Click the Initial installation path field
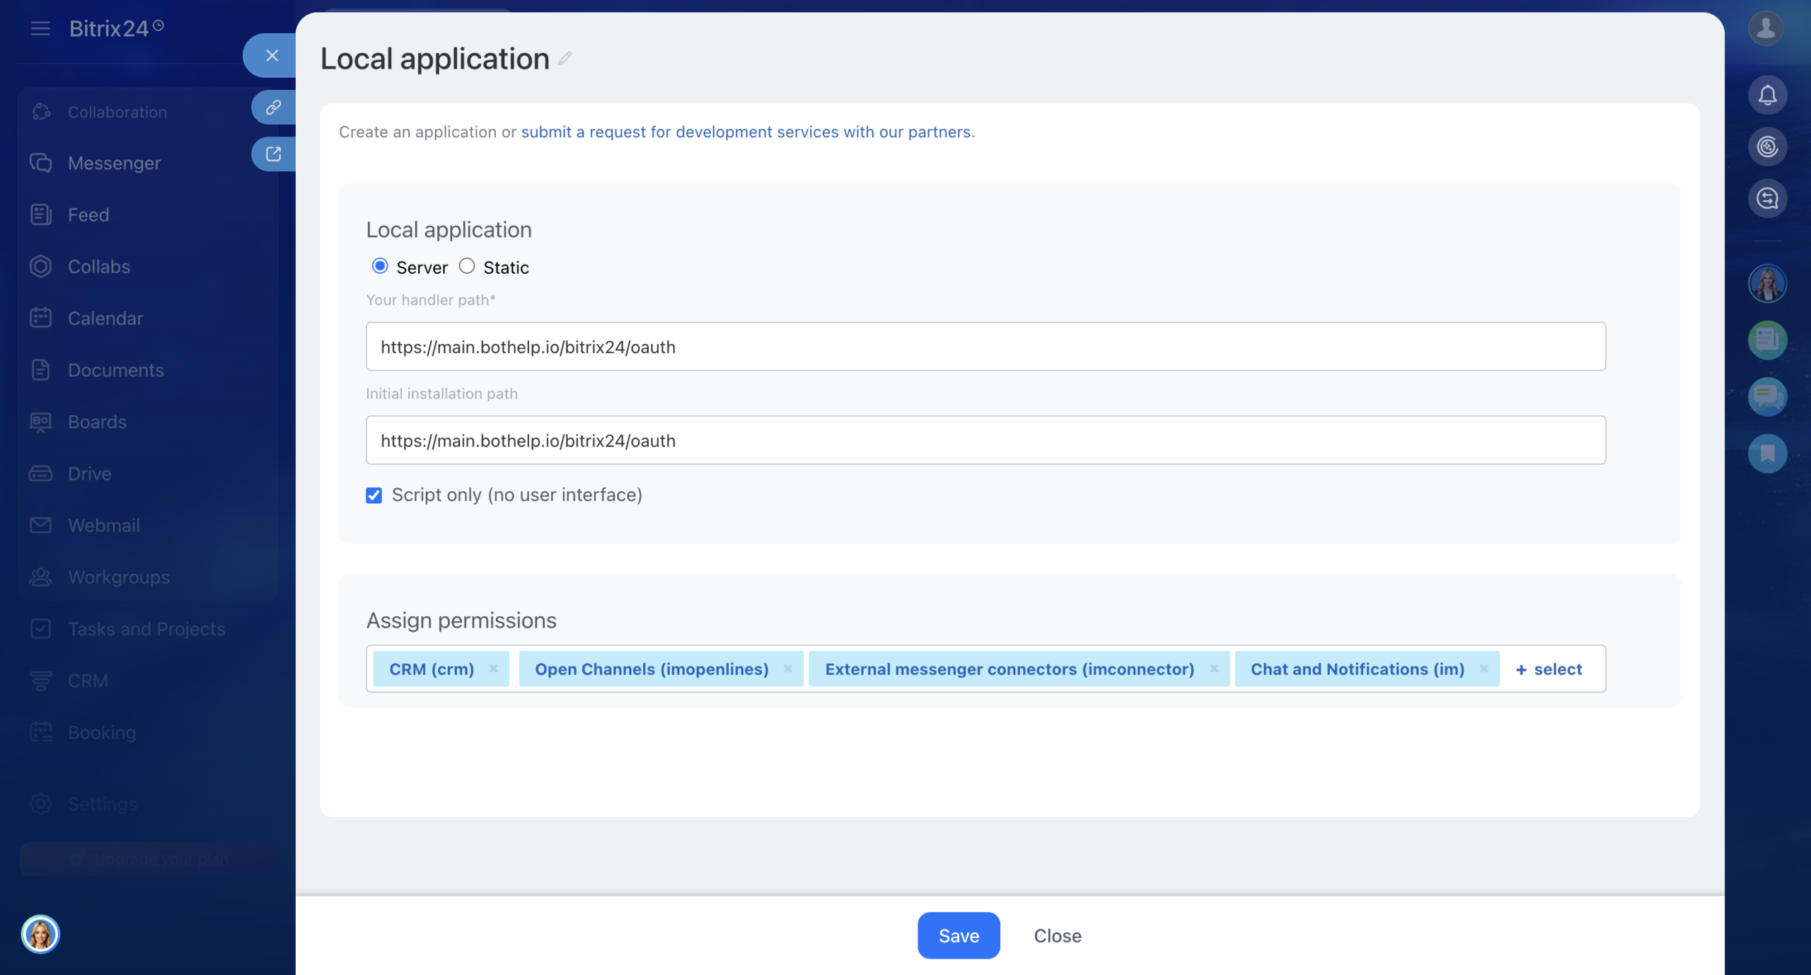The width and height of the screenshot is (1811, 975). 985,440
